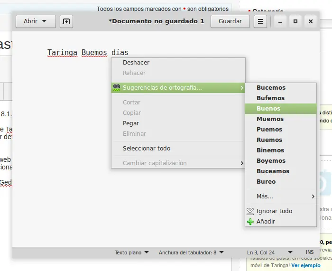The height and width of the screenshot is (271, 332).
Task: Select Rehacer in the context menu
Action: [x=178, y=73]
